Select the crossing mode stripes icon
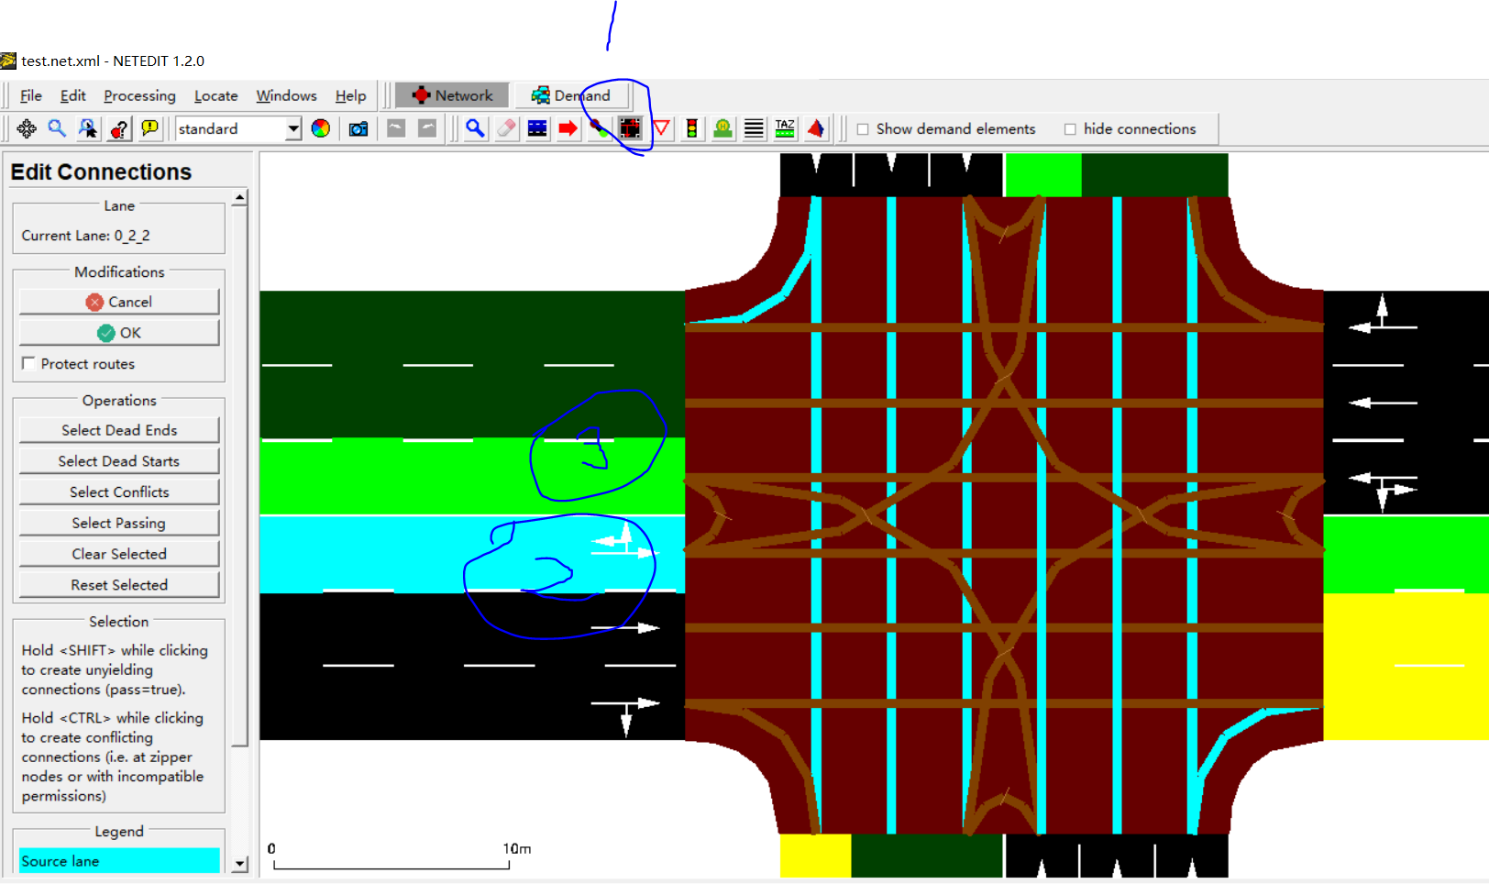 [754, 128]
